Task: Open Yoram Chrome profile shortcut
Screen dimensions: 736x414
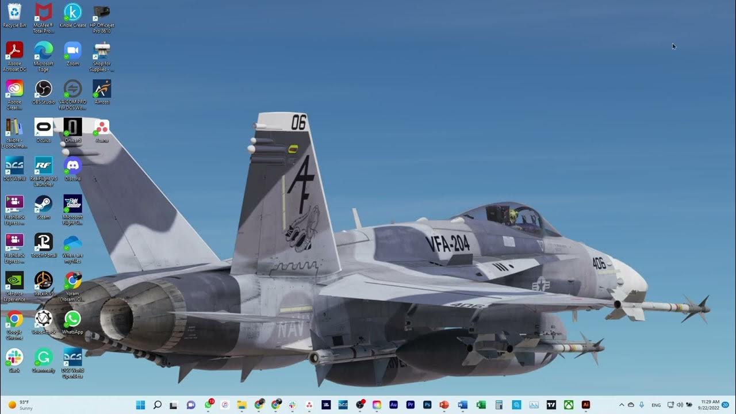Action: [72, 286]
